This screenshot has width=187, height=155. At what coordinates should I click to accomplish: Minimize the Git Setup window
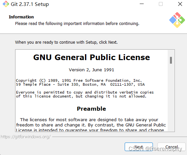(x=142, y=4)
